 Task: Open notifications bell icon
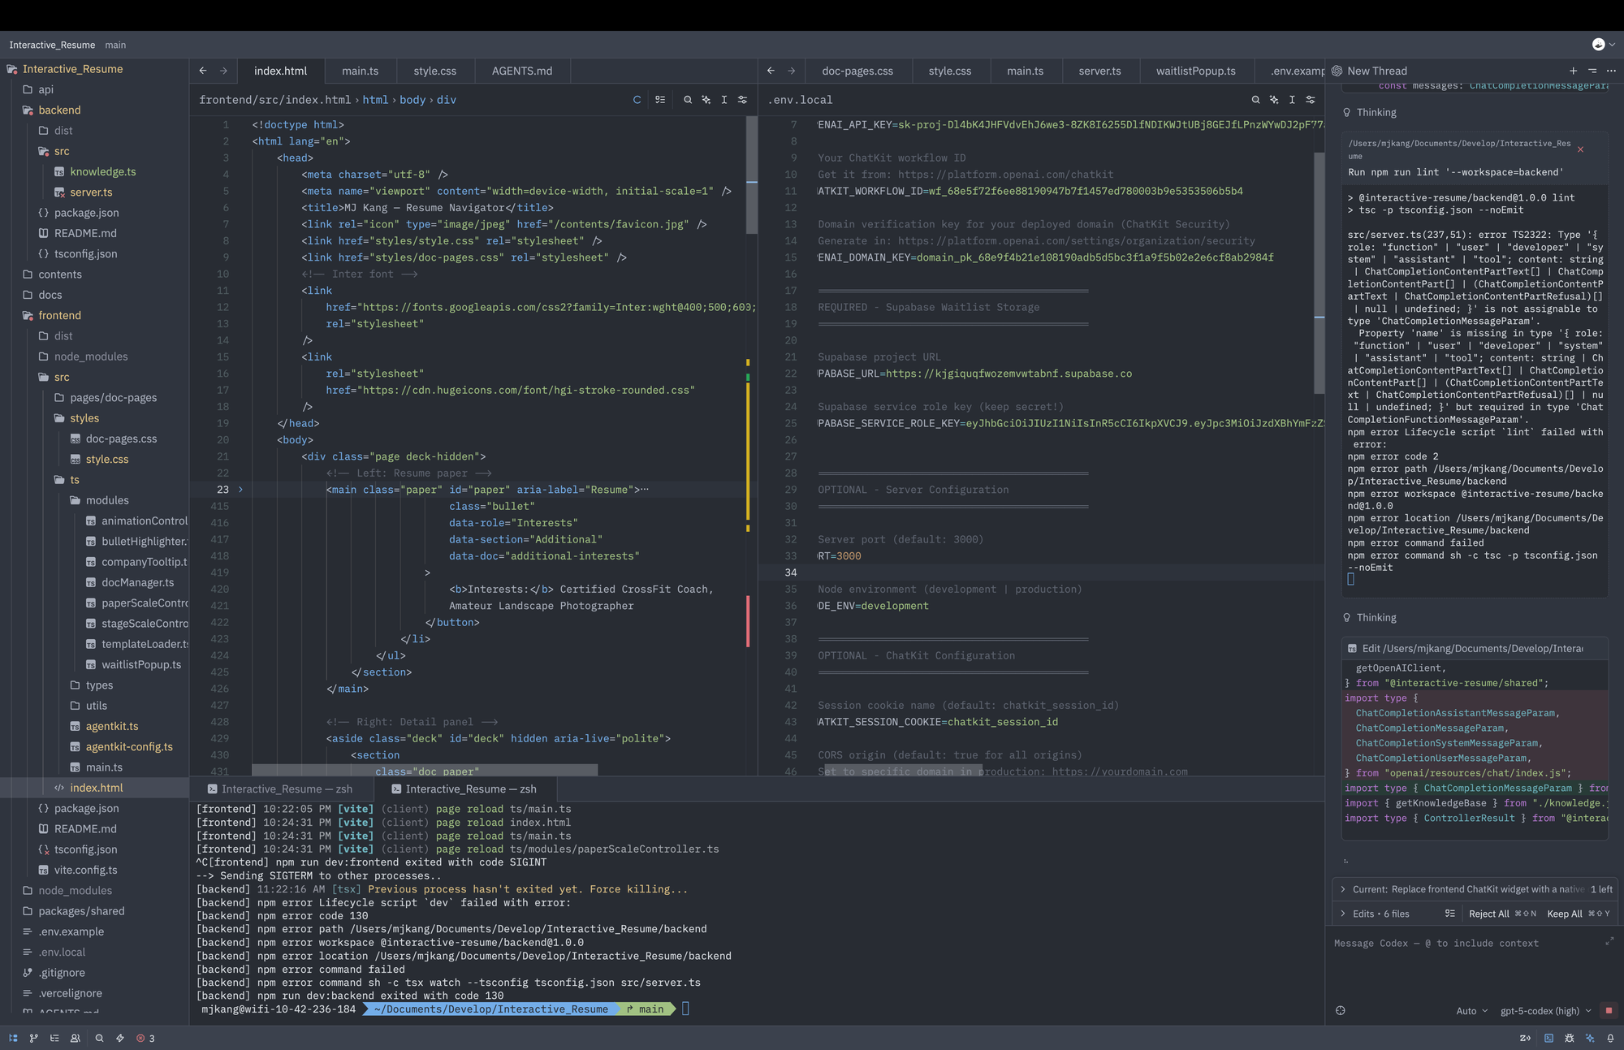click(1610, 1038)
